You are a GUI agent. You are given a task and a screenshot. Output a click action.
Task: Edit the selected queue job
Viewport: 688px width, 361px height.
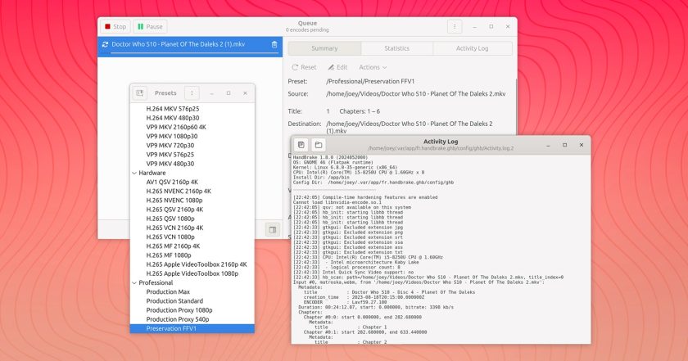coord(337,67)
